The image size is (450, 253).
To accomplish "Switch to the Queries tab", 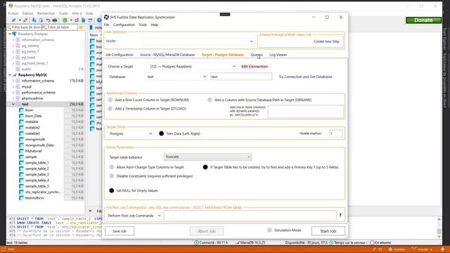I will pos(257,55).
